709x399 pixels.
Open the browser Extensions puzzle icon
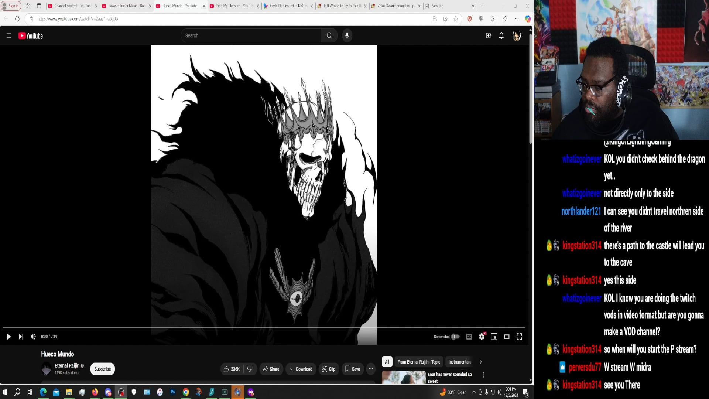[x=493, y=19]
